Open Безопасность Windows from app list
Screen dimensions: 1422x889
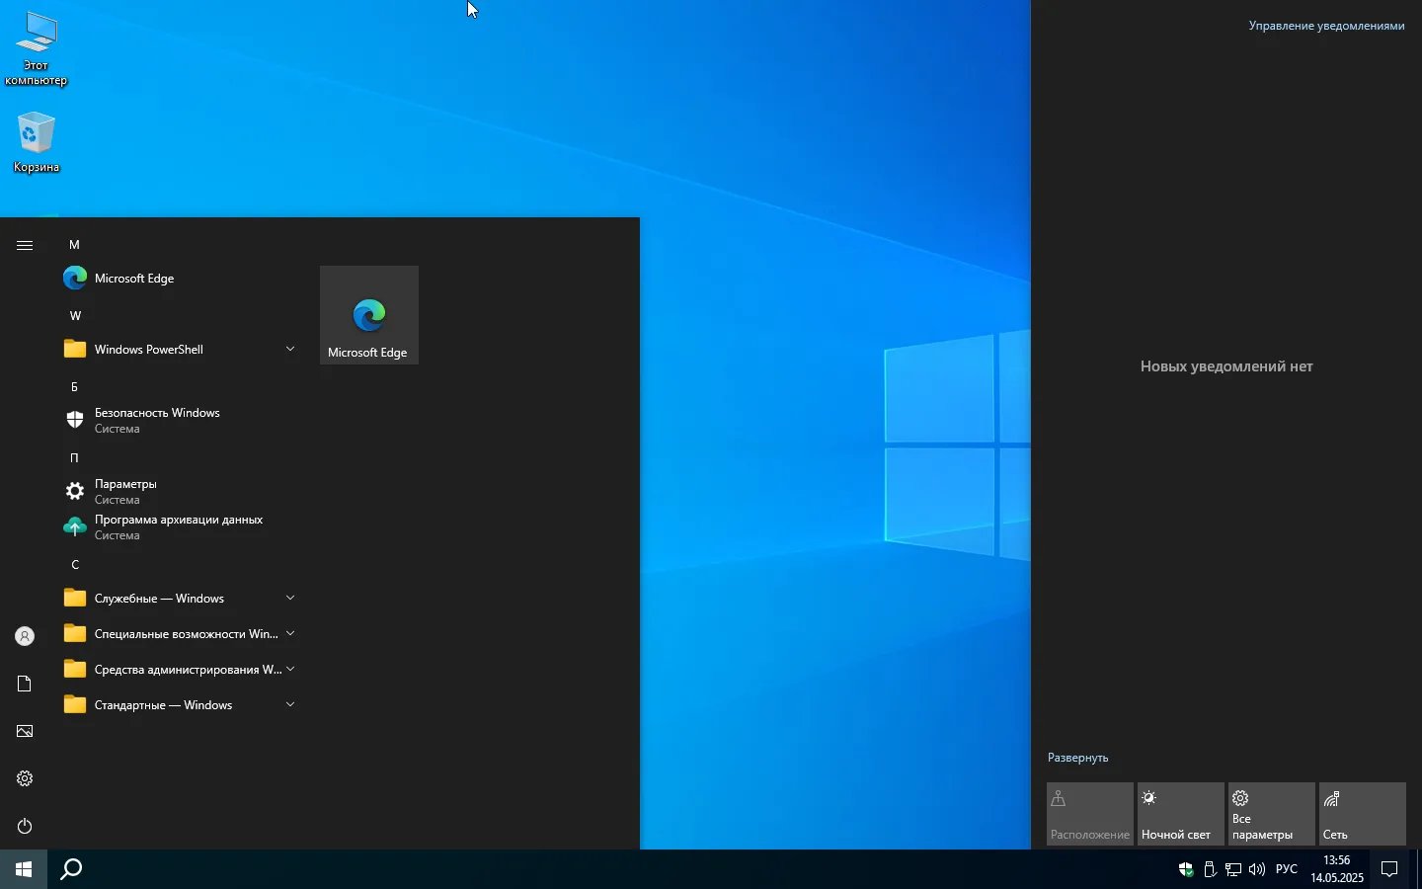click(x=156, y=420)
